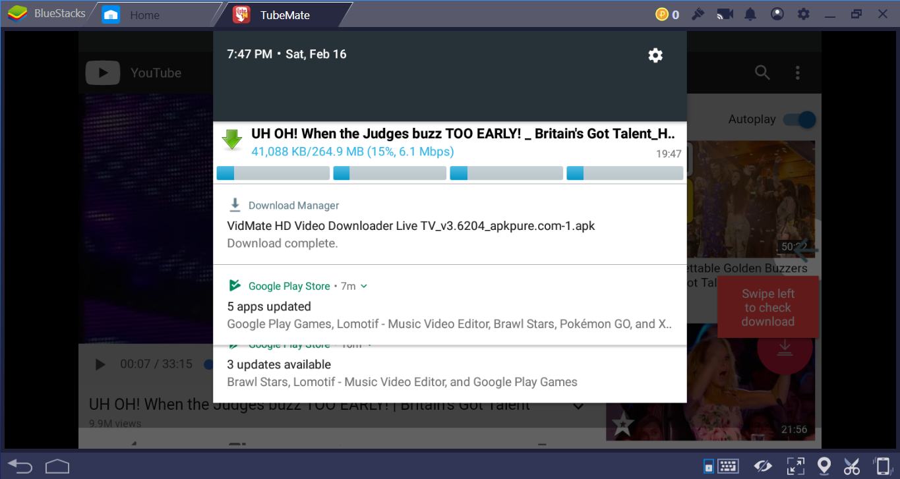The width and height of the screenshot is (900, 479).
Task: Click the TubeMate download progress bar
Action: tap(448, 173)
